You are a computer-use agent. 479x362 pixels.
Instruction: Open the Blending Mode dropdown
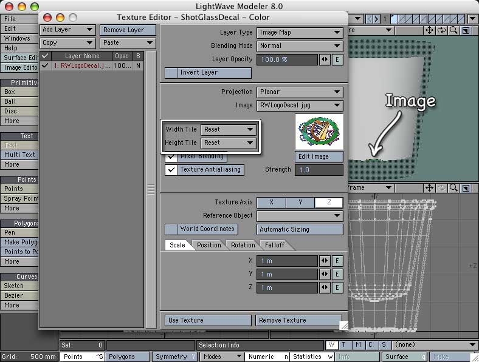(300, 46)
